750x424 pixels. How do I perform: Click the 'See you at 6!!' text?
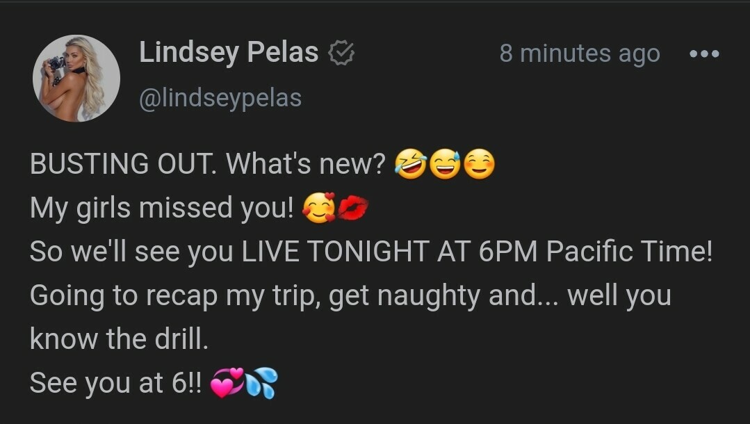116,383
